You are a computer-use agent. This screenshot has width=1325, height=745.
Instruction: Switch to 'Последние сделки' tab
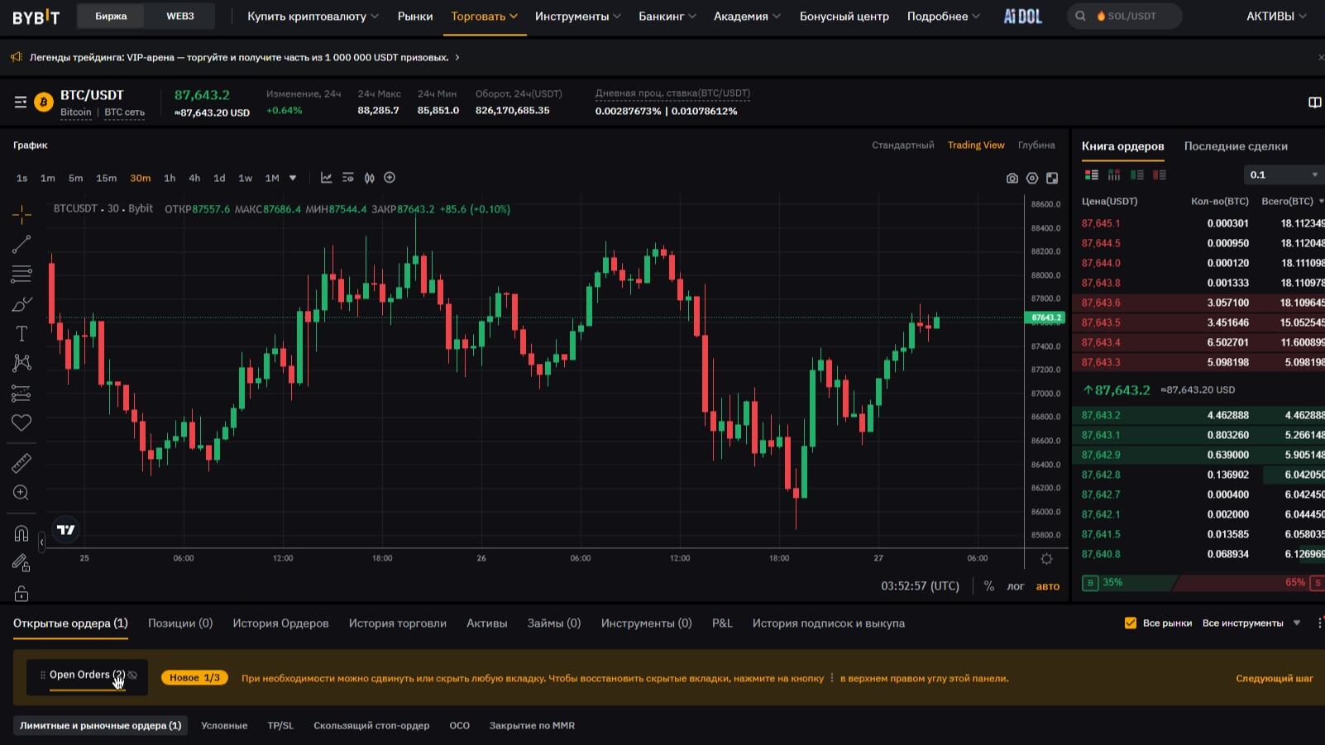pos(1235,146)
